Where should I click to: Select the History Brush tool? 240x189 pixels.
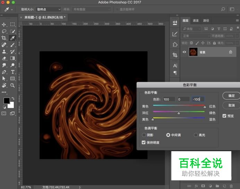point(12,52)
